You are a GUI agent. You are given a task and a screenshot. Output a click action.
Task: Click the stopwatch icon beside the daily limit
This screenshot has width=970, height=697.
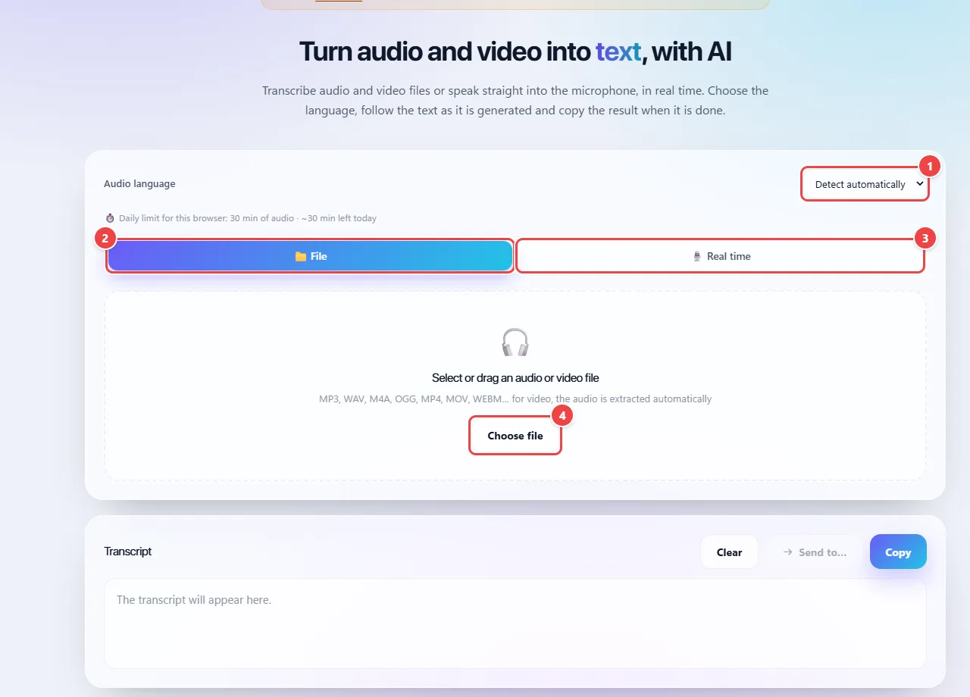[x=110, y=218]
